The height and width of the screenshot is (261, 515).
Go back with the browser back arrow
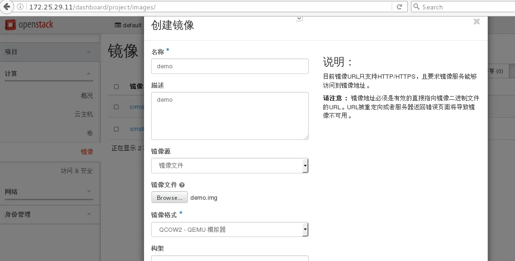pos(6,7)
